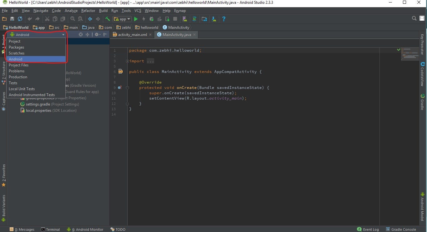
Task: Open the SDK Manager icon
Action: click(214, 19)
